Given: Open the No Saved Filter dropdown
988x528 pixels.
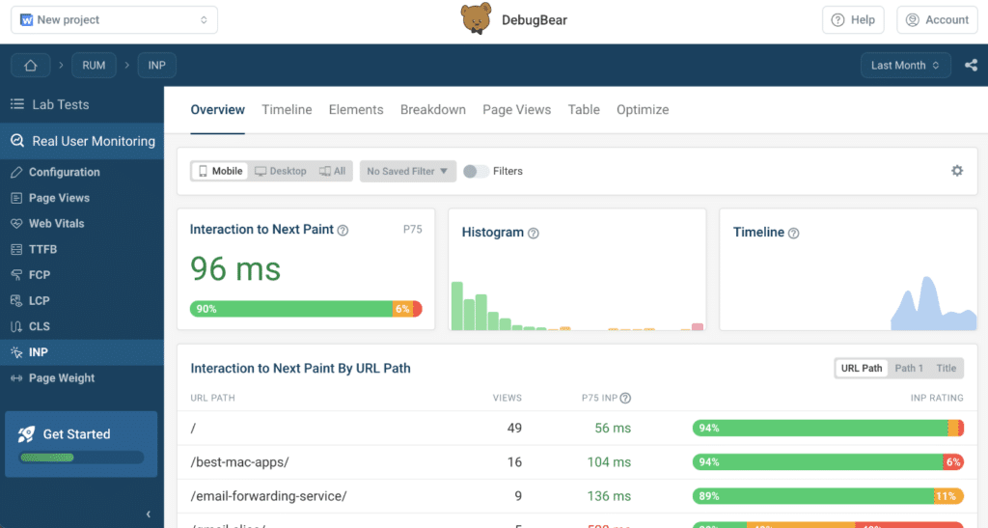Looking at the screenshot, I should coord(408,172).
